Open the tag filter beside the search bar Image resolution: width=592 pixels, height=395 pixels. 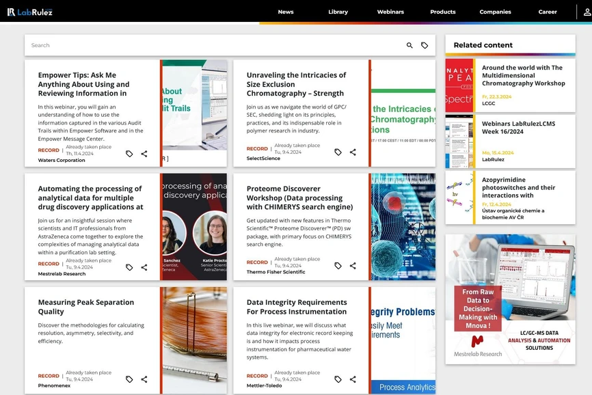(x=425, y=45)
